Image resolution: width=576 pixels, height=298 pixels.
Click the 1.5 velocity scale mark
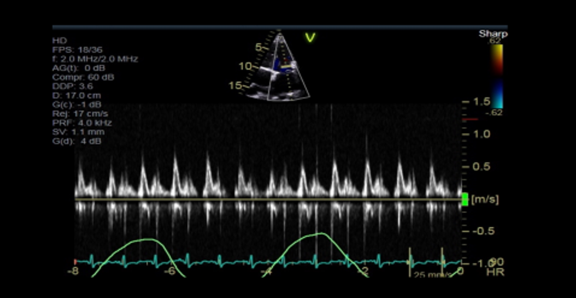[x=481, y=101]
